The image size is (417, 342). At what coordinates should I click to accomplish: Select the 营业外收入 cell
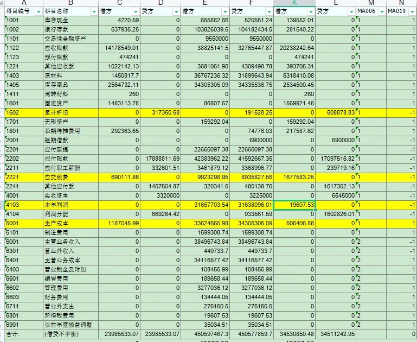tap(70, 251)
